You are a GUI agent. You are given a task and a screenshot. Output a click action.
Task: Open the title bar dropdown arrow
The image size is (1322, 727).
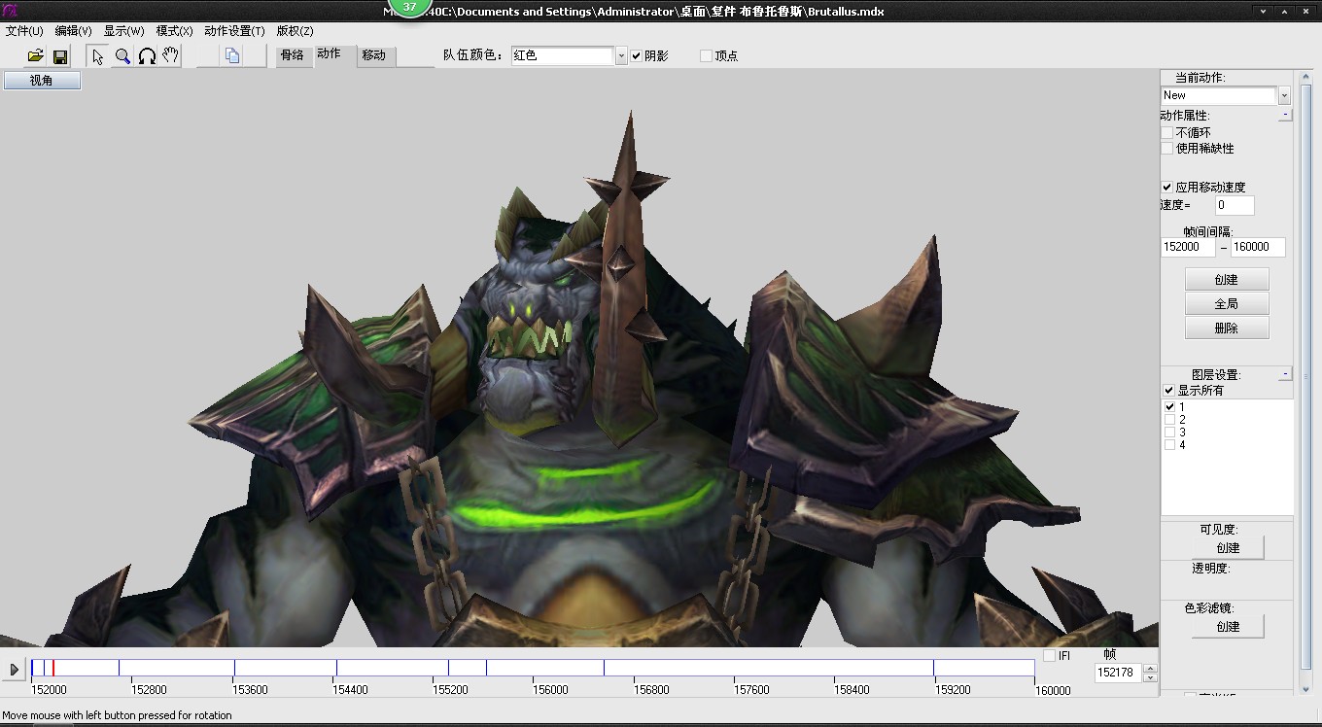[1263, 11]
